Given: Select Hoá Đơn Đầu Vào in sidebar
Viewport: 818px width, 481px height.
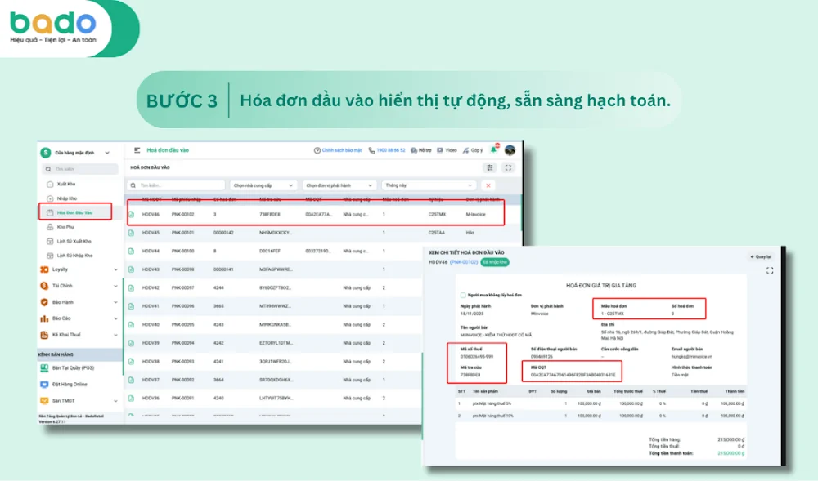Looking at the screenshot, I should [74, 212].
